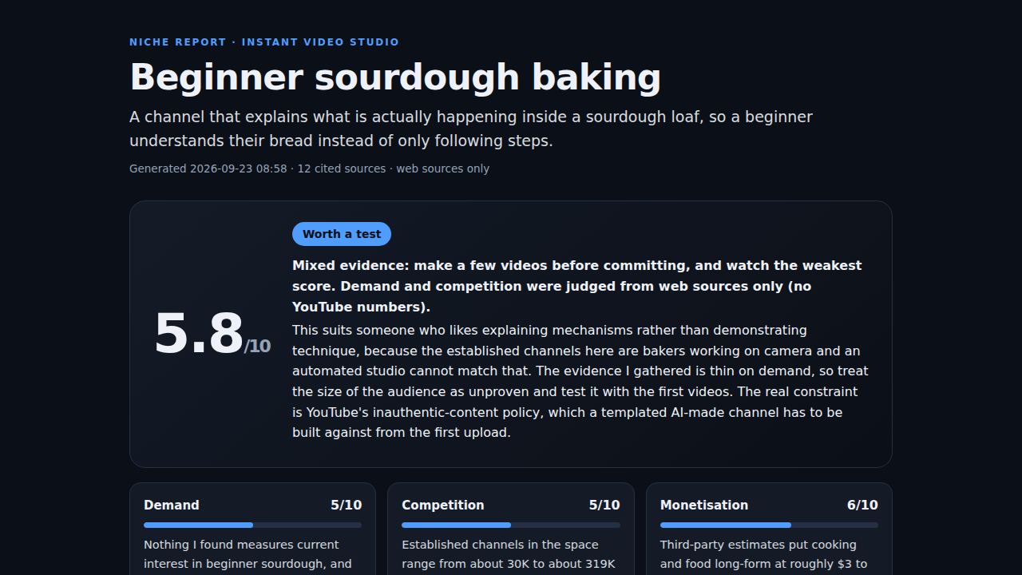This screenshot has height=575, width=1022.
Task: Click the Competition 5/10 score label
Action: (x=604, y=505)
